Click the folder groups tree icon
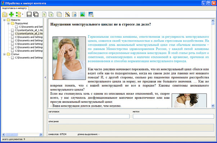Image resolution: width=217 pixels, height=143 pixels. click(x=18, y=14)
